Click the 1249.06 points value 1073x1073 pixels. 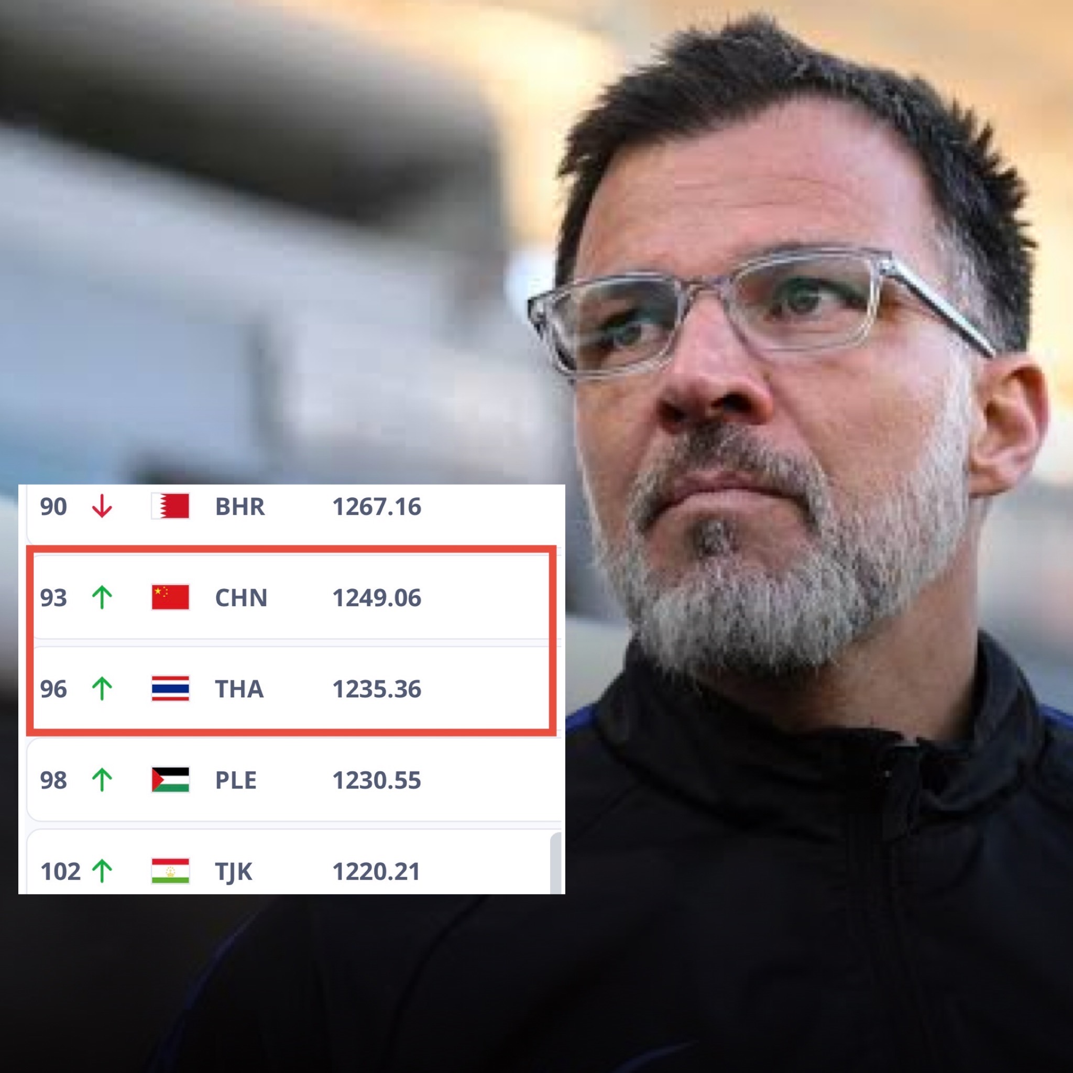click(377, 598)
